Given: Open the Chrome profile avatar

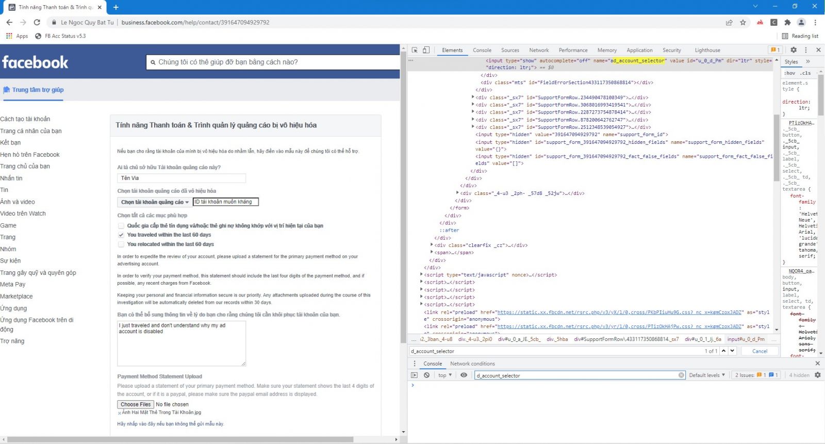Looking at the screenshot, I should pos(801,22).
